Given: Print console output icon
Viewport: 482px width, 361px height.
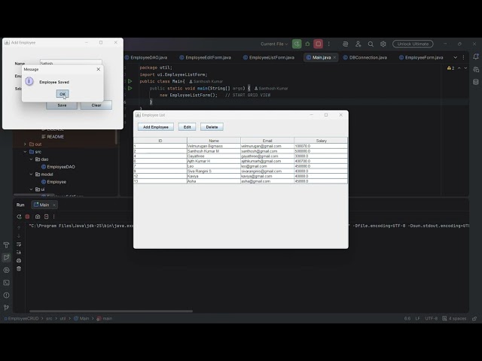Looking at the screenshot, I should pyautogui.click(x=19, y=260).
